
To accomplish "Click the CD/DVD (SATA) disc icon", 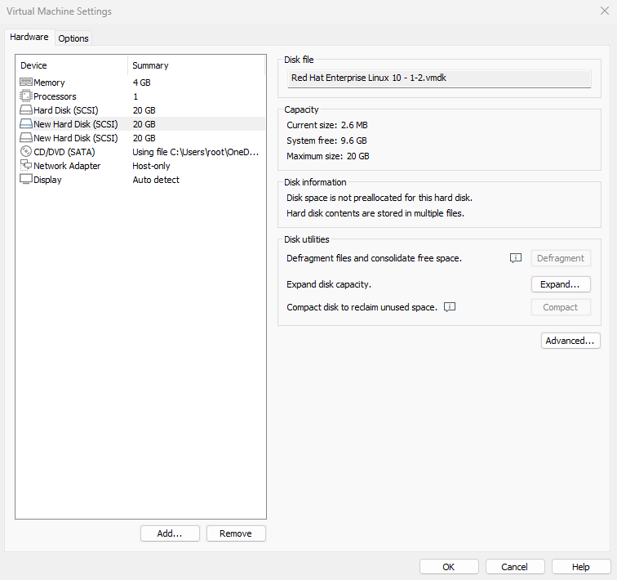I will point(26,152).
